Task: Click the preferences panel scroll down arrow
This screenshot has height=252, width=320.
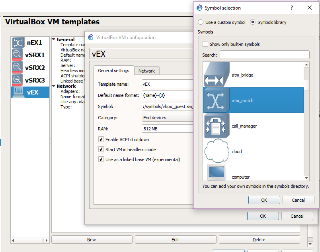Action: [310, 244]
